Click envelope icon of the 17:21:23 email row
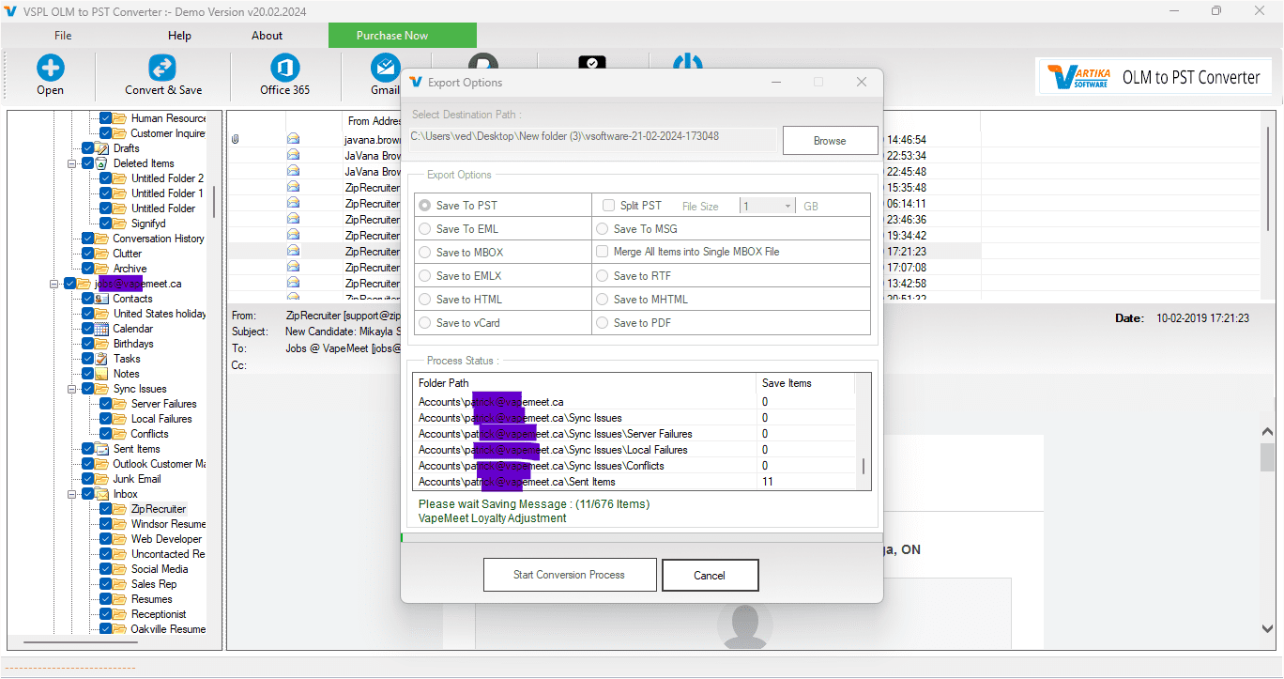 coord(293,251)
